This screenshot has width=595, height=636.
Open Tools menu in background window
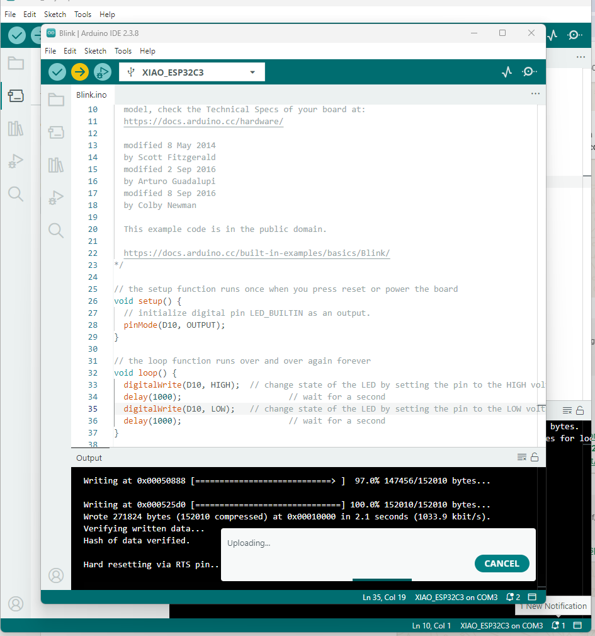coord(82,14)
